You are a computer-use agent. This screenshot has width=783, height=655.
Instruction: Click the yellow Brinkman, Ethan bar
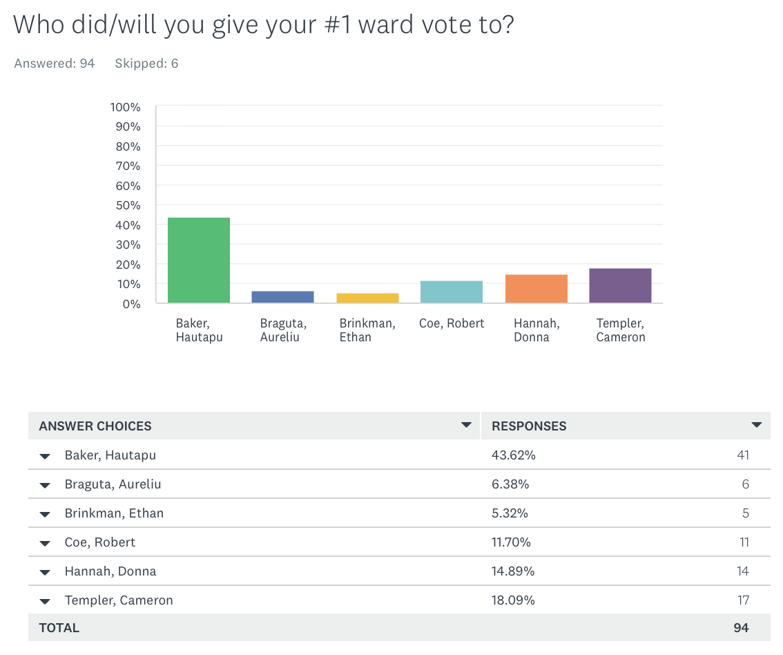pos(367,298)
